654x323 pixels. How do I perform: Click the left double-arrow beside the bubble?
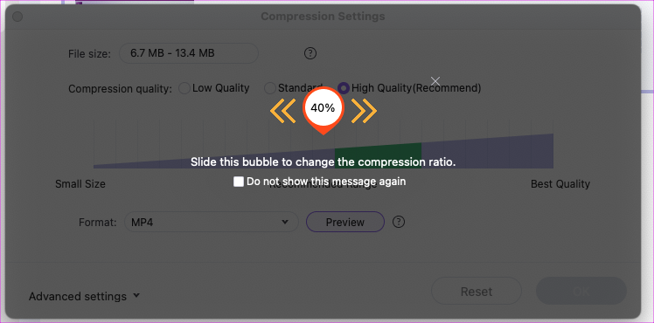point(282,111)
